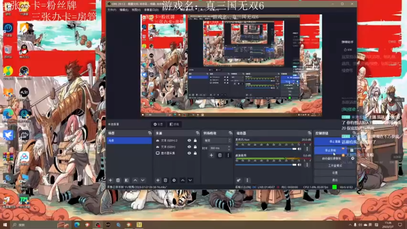Screen dimensions: 407x229
Task: Float the 场景 dock with its window icon
Action: coord(150,133)
